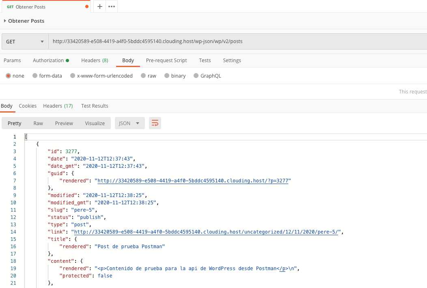Click the "type": "post" line
427x288 pixels.
[69, 225]
